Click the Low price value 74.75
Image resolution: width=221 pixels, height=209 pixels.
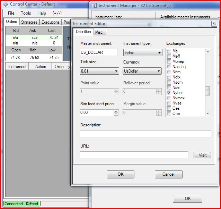click(x=54, y=58)
